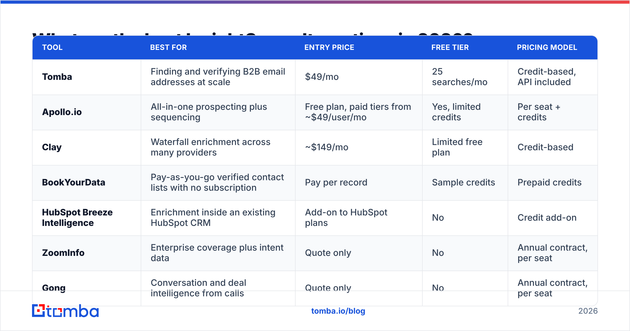Select the TOOL column header
The width and height of the screenshot is (630, 331).
(52, 47)
